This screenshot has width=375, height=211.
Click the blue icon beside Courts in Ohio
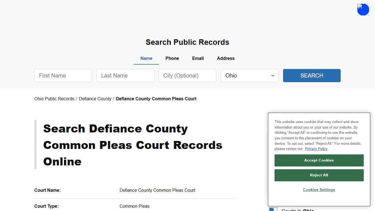(x=273, y=209)
